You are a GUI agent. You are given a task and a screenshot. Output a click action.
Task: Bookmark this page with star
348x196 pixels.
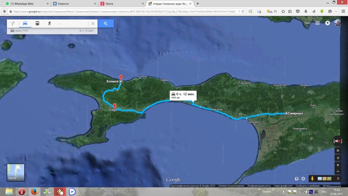(283, 11)
